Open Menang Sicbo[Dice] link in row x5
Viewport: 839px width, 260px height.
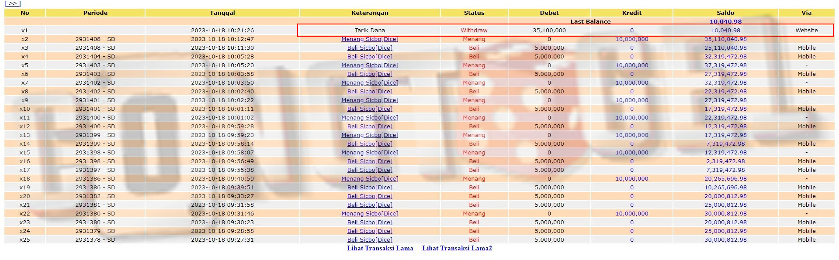click(370, 65)
